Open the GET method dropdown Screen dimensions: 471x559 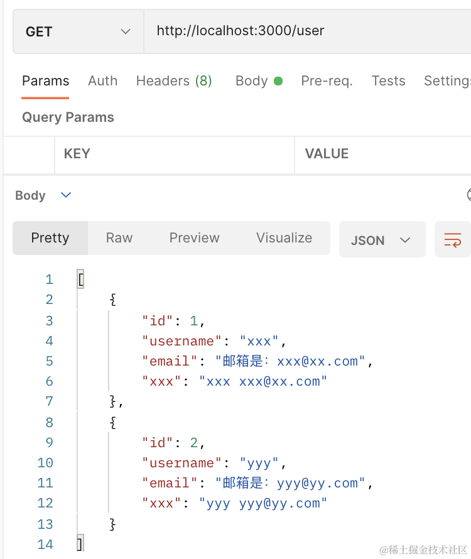click(78, 31)
